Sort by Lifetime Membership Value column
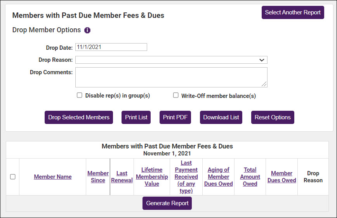This screenshot has width=337, height=218. point(152,177)
